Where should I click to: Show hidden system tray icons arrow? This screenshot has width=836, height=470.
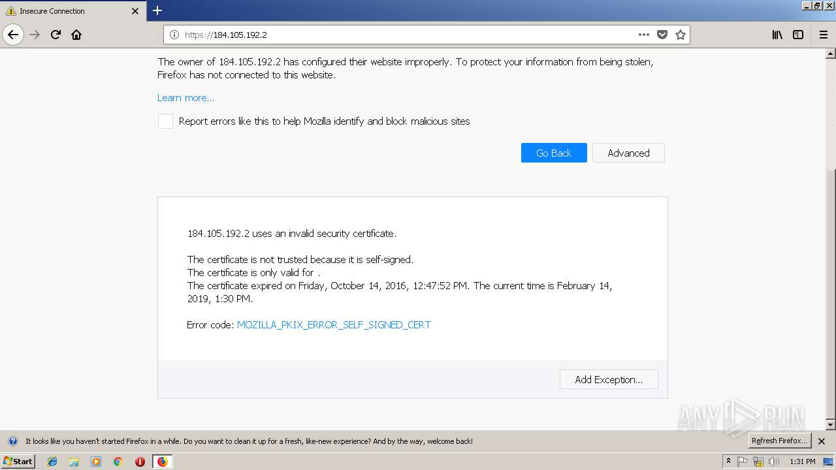tap(728, 462)
